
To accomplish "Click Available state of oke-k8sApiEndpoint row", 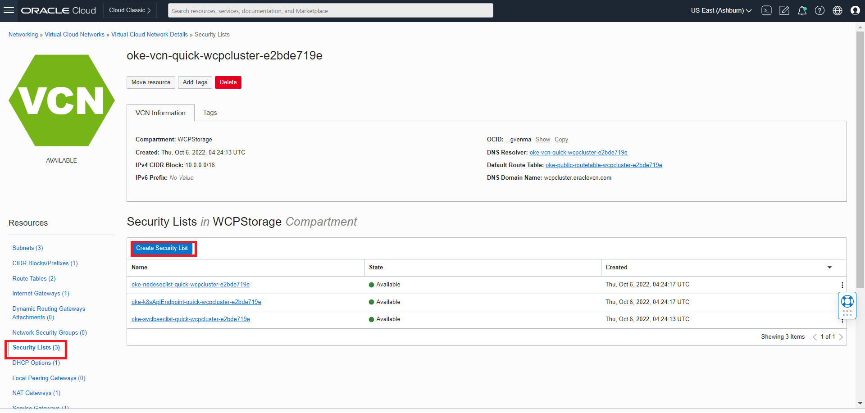I will click(384, 302).
